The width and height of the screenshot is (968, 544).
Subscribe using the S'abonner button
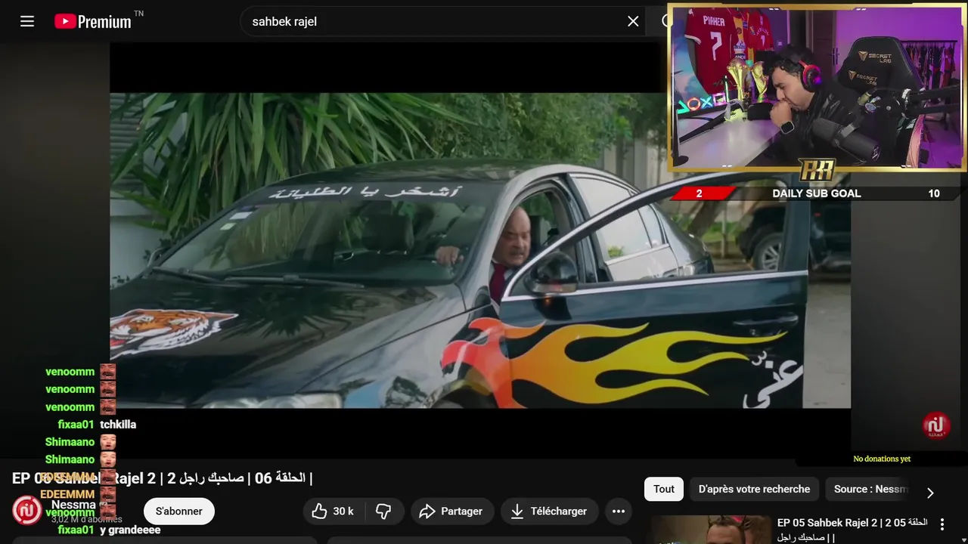[x=179, y=512]
